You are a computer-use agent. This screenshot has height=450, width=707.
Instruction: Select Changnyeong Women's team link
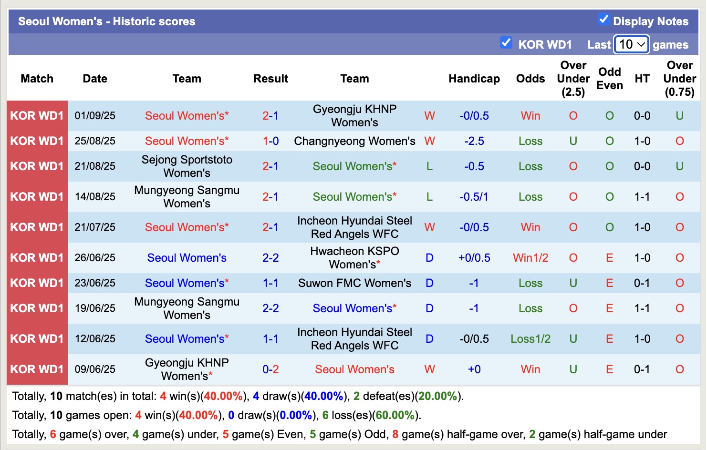tap(354, 141)
